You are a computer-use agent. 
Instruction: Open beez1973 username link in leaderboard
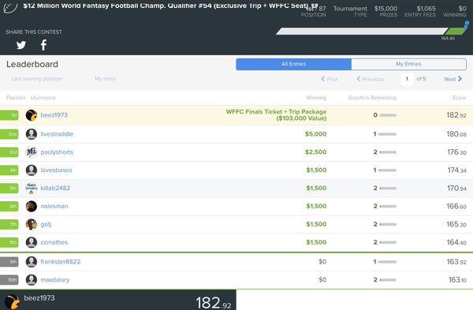pos(54,115)
